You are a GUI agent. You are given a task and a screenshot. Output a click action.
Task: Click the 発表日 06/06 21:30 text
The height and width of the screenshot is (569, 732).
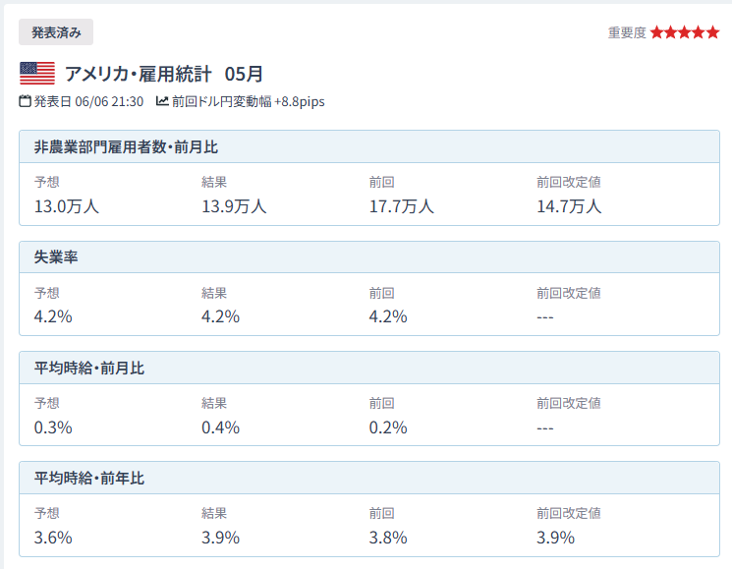pyautogui.click(x=88, y=101)
